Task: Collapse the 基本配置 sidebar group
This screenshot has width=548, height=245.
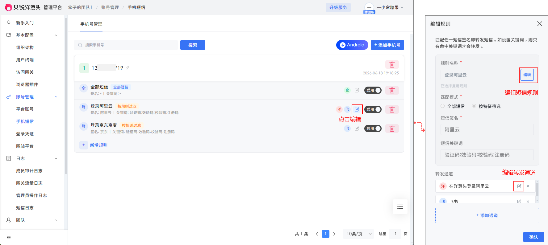Action: [56, 35]
